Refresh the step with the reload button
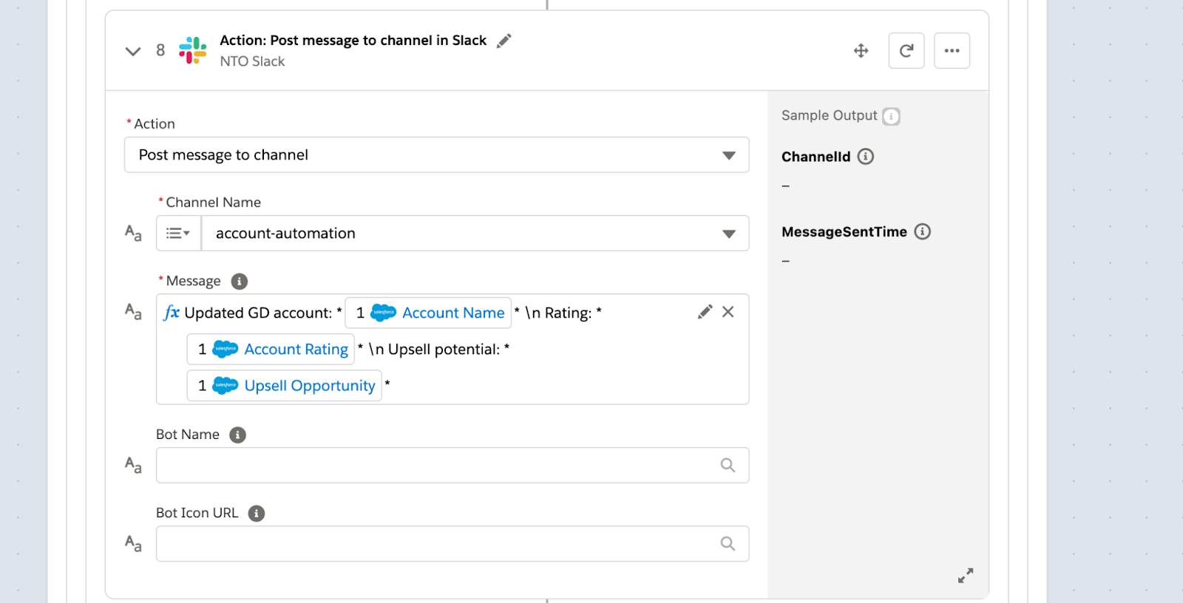Screen dimensions: 1183x603 tap(906, 51)
